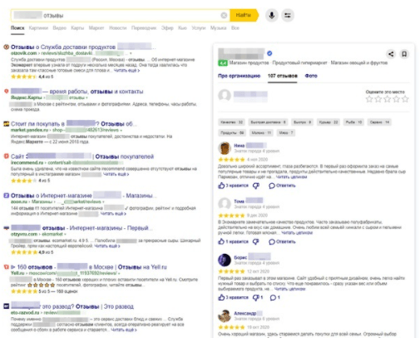Click the zoon.ru result favicon
Screen dimensions: 420x343
coord(6,196)
